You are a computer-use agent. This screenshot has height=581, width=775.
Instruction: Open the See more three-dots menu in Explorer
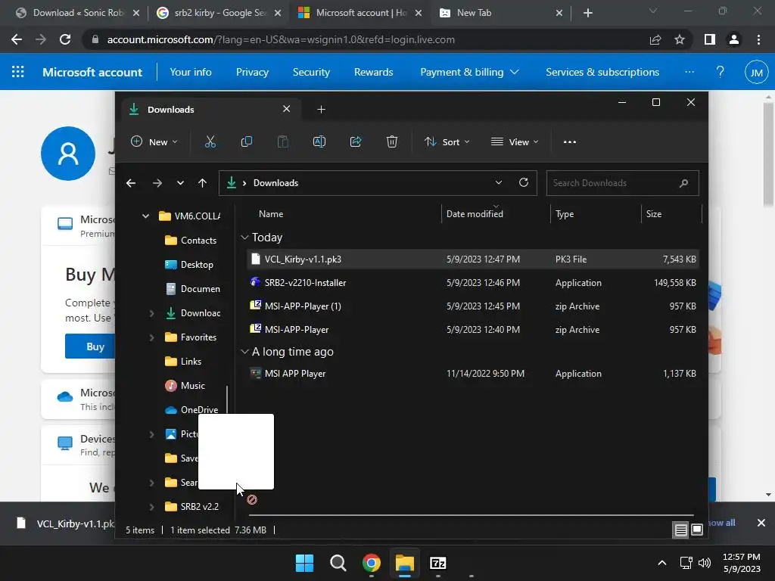pyautogui.click(x=570, y=141)
